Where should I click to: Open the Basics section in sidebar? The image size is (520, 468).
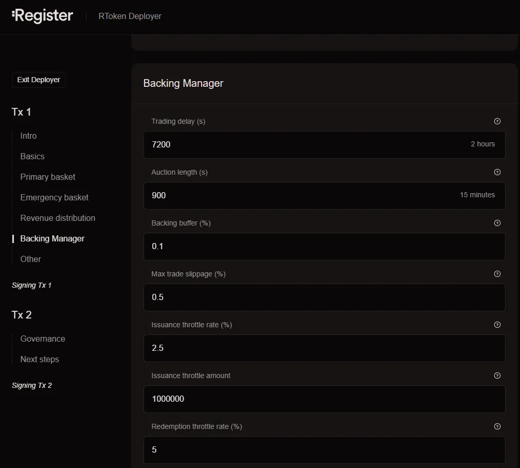(32, 156)
